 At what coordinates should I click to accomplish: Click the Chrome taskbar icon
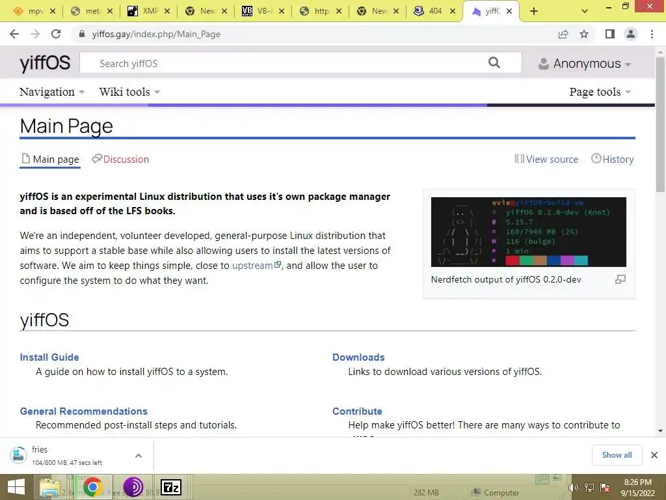pyautogui.click(x=92, y=487)
